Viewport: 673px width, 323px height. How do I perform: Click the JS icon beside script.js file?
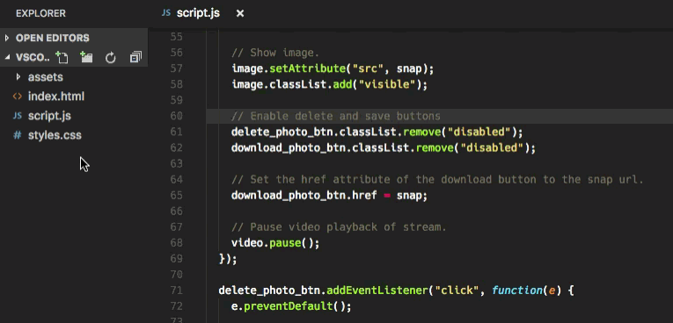(18, 116)
